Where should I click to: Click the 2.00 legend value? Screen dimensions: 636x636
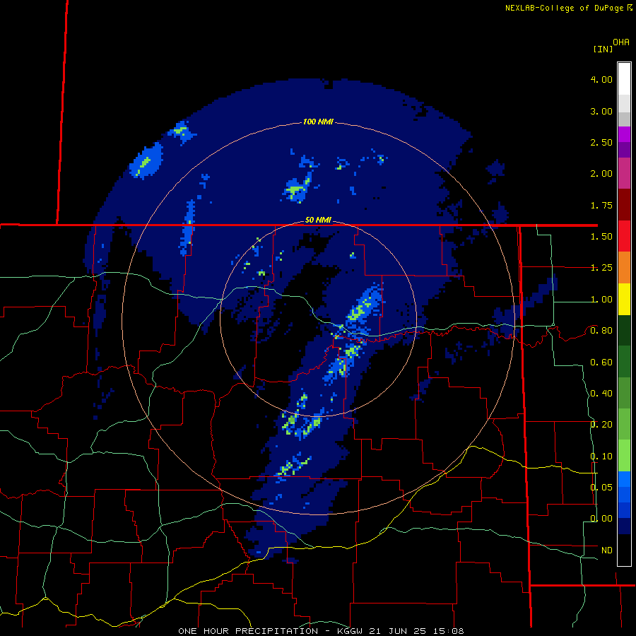(601, 174)
